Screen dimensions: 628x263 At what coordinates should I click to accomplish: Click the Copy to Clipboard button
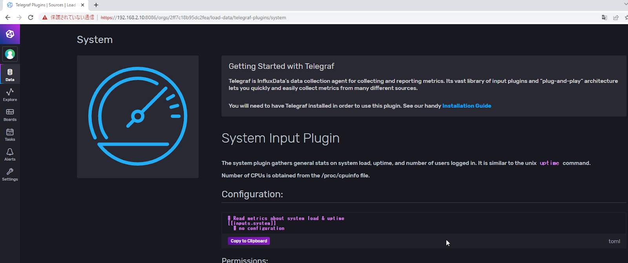(x=249, y=241)
